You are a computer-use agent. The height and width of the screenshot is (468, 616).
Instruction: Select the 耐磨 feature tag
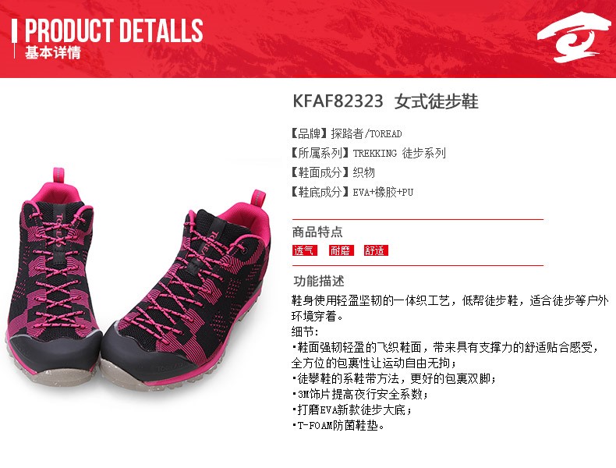click(341, 250)
